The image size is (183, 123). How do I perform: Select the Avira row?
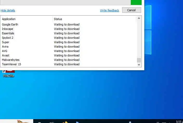tap(68, 47)
